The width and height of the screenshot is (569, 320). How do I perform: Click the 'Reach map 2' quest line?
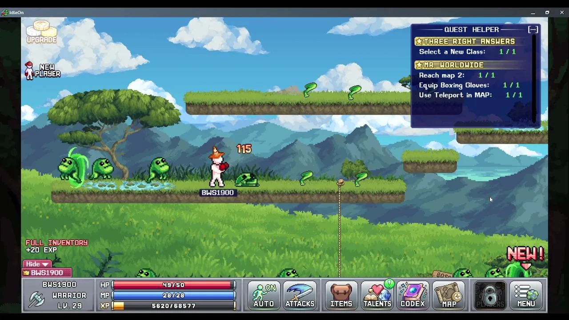pos(457,75)
